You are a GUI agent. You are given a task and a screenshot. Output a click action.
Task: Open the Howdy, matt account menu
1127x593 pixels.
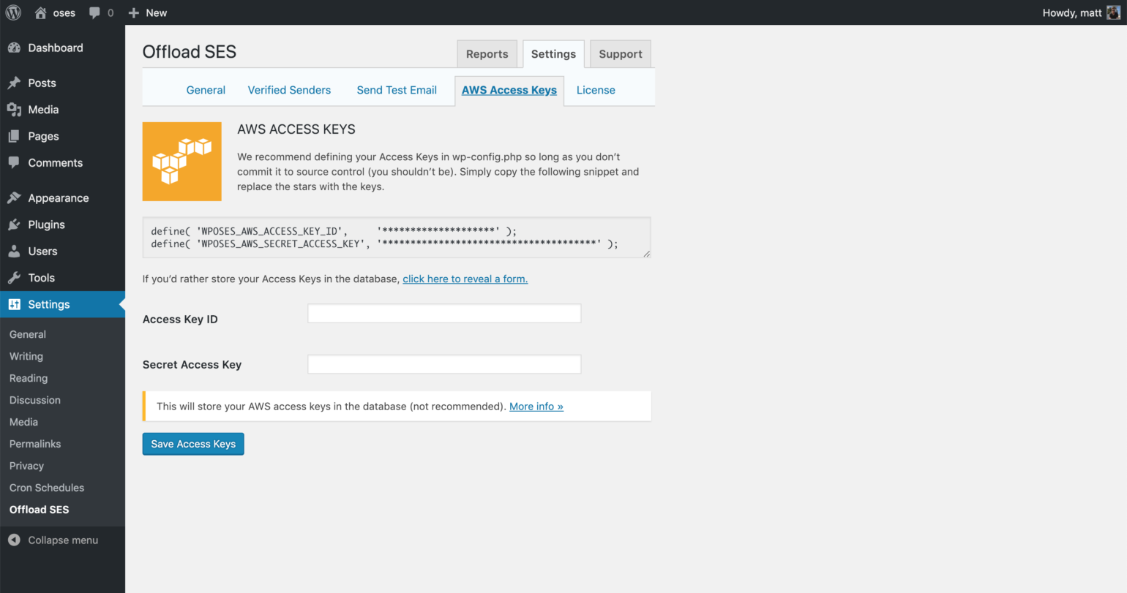pyautogui.click(x=1082, y=12)
